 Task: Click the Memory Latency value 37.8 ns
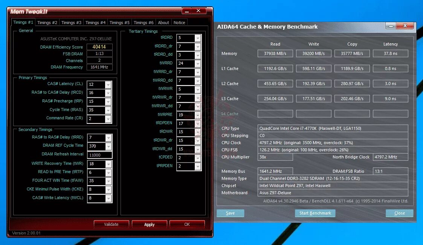(x=390, y=53)
